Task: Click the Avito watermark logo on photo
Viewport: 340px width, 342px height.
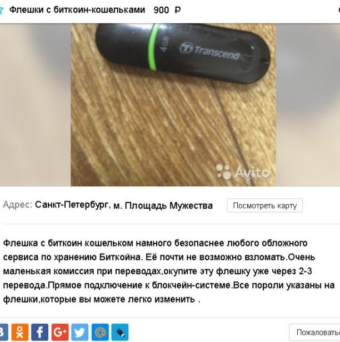Action: click(x=243, y=172)
